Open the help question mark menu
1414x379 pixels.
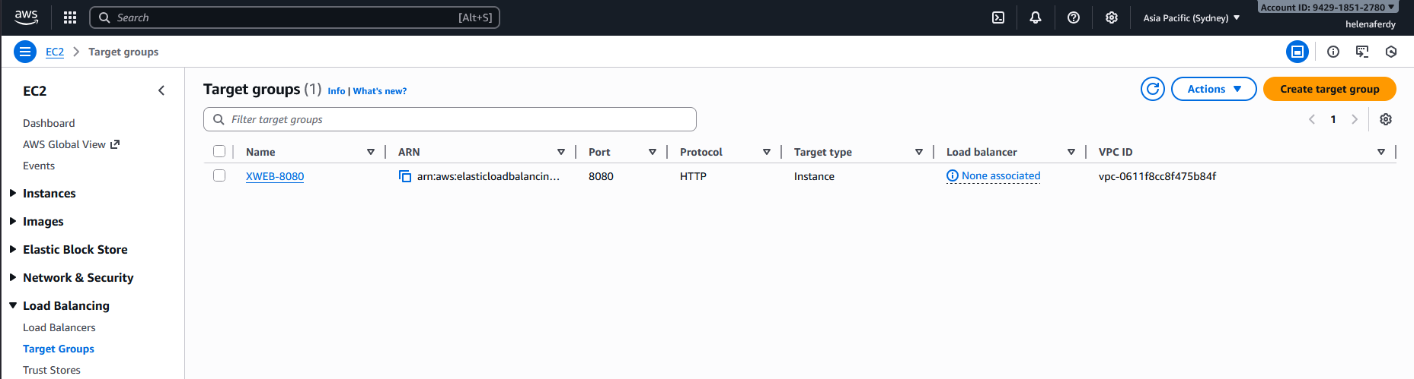(x=1073, y=17)
